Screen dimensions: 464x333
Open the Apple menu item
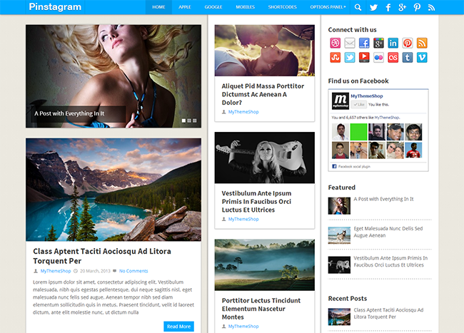(185, 7)
